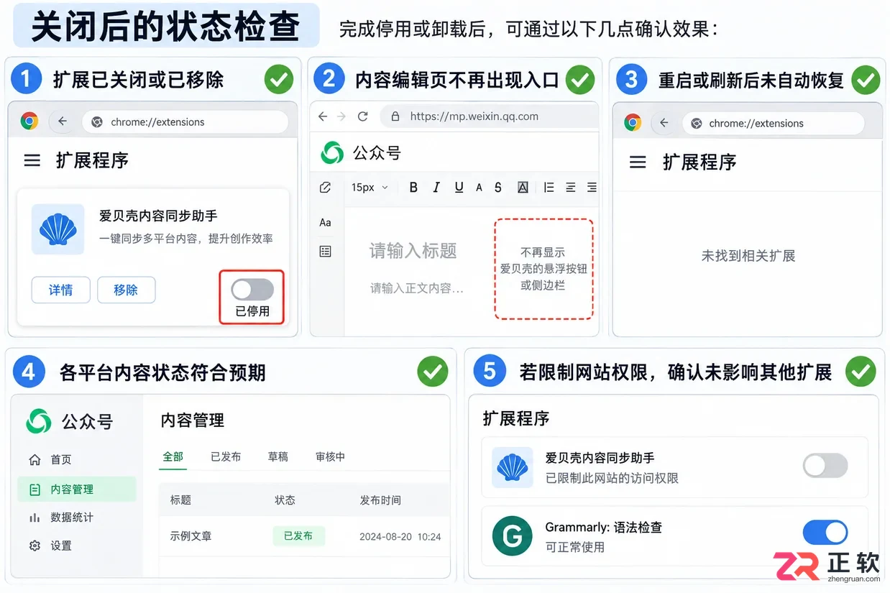The height and width of the screenshot is (593, 890).
Task: Apply Strikethrough in the editor toolbar
Action: click(498, 188)
